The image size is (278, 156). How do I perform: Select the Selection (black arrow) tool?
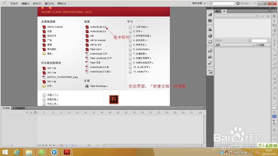click(274, 16)
